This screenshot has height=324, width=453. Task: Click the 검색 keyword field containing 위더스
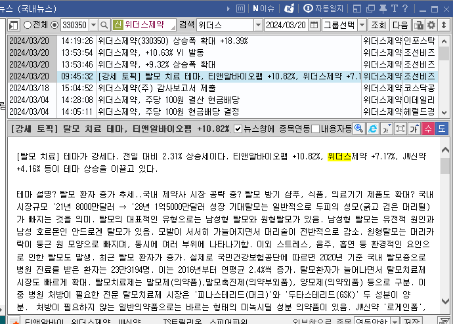tap(225, 26)
